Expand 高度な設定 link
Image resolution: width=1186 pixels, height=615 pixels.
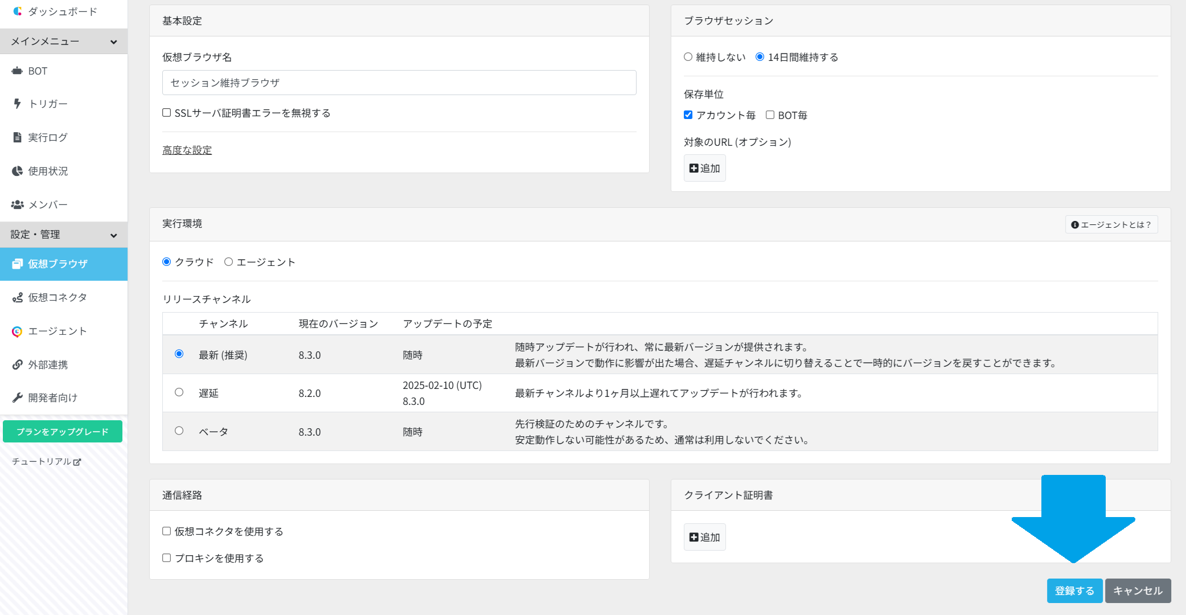click(x=187, y=150)
